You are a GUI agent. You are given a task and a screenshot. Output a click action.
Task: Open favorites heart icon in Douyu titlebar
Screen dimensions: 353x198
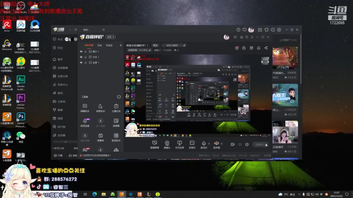pyautogui.click(x=244, y=29)
